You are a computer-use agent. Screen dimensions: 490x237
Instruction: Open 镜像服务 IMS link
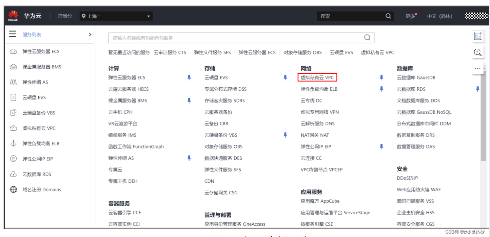(122, 135)
